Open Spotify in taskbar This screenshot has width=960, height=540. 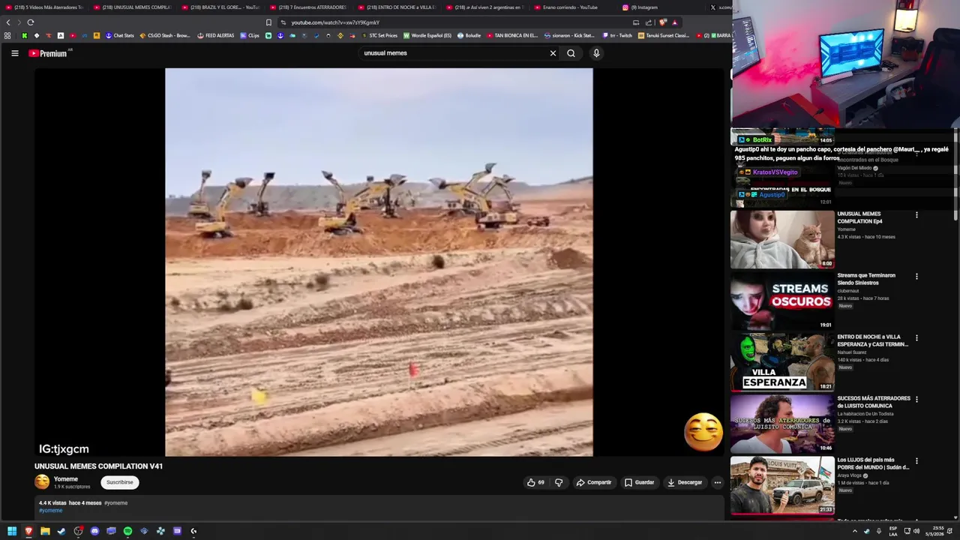click(x=127, y=531)
